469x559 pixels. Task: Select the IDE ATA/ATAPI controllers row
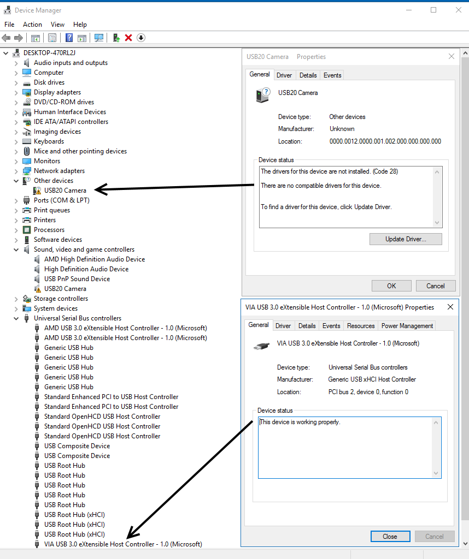(x=71, y=122)
